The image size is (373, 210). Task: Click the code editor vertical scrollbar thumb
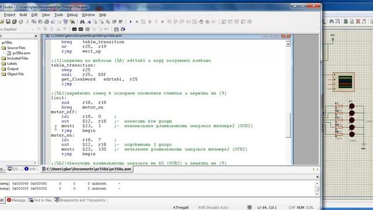[x=288, y=125]
